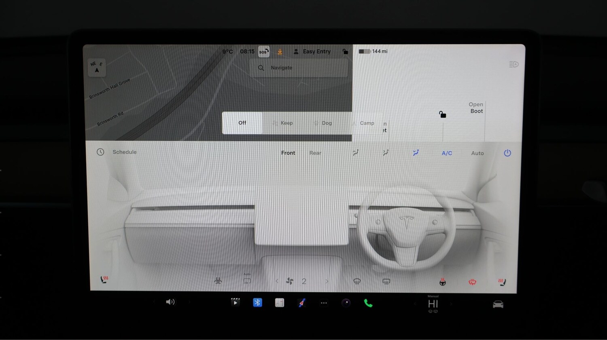Open the Easy Entry driver profile
This screenshot has width=607, height=340.
pyautogui.click(x=312, y=51)
